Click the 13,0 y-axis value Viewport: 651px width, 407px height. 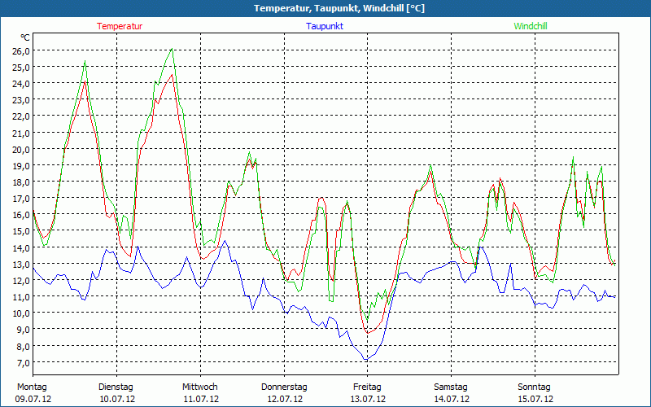(21, 264)
